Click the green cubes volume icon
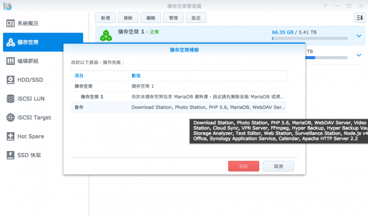The height and width of the screenshot is (217, 368). [106, 36]
